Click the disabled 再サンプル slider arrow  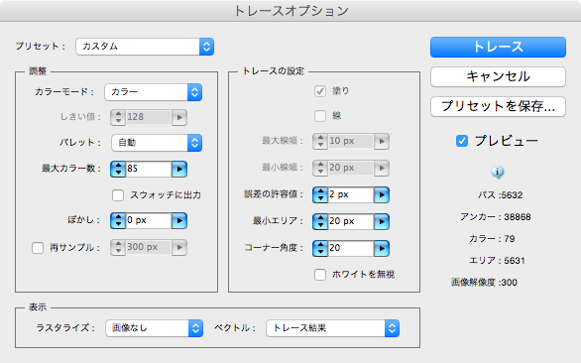click(179, 247)
